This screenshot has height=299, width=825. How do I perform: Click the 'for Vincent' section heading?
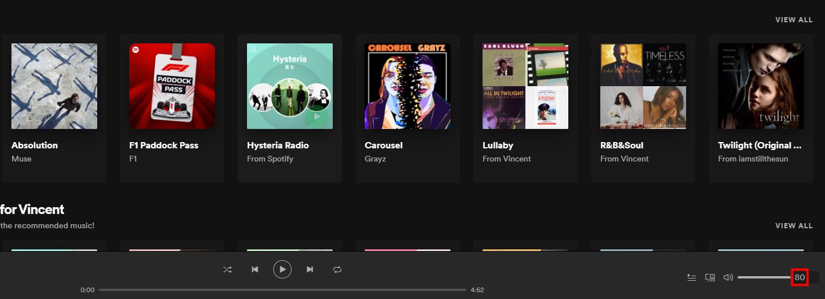click(x=32, y=209)
